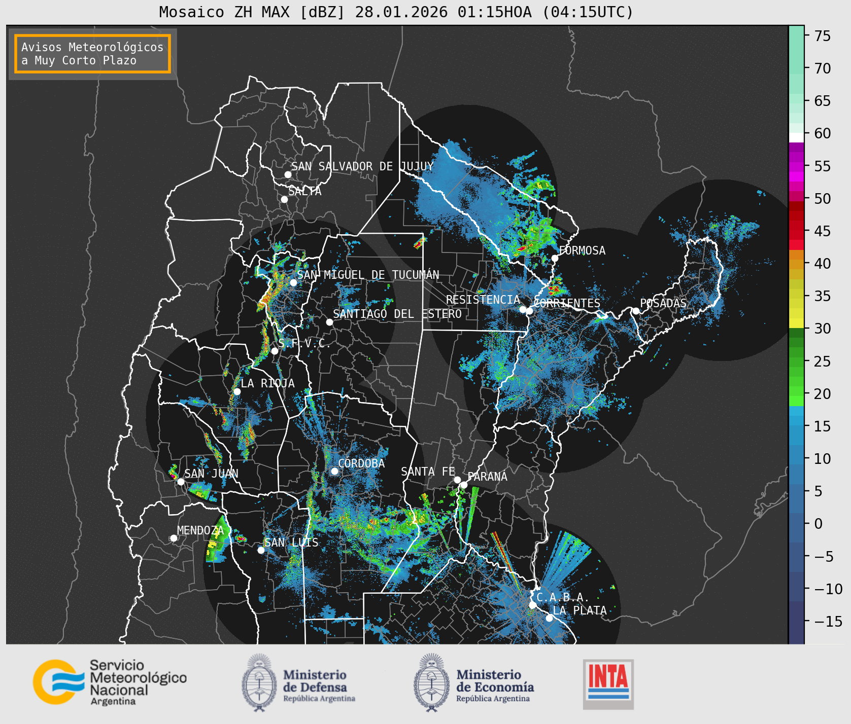
Task: Click the Ministerio de Defensa emblem
Action: (259, 682)
